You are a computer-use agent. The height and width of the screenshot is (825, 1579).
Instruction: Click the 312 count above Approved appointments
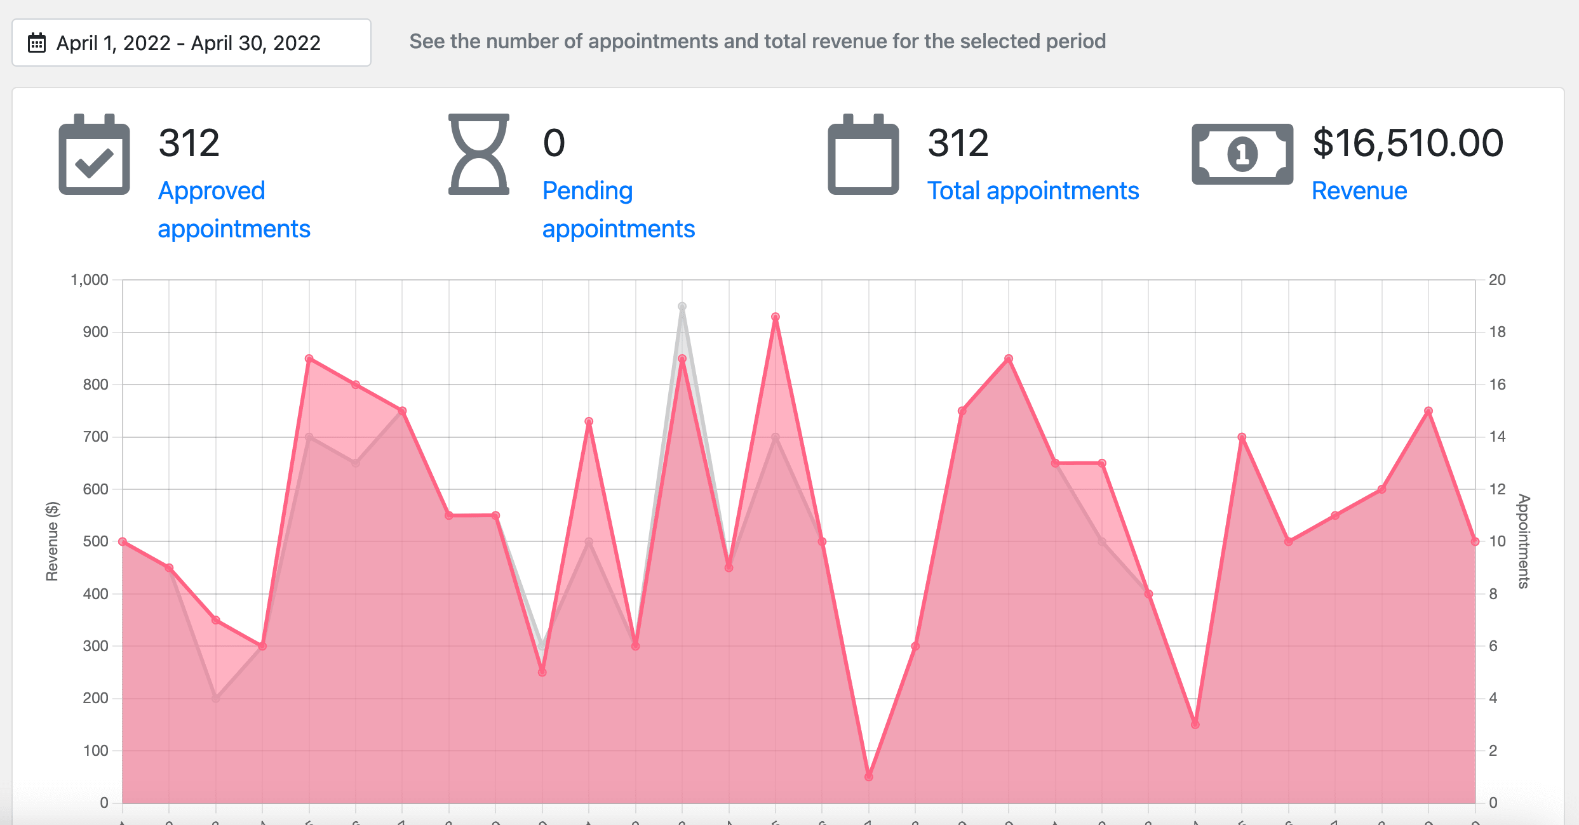coord(189,143)
